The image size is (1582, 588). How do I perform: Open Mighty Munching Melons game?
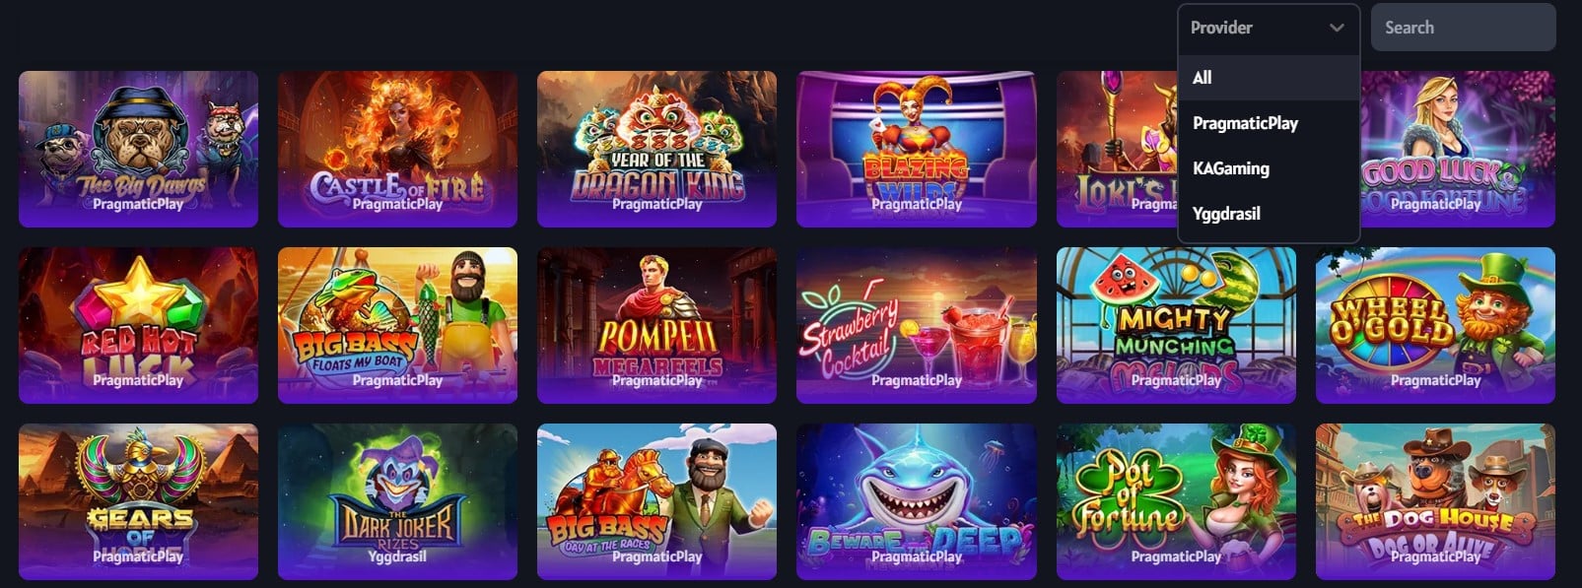[x=1176, y=325]
